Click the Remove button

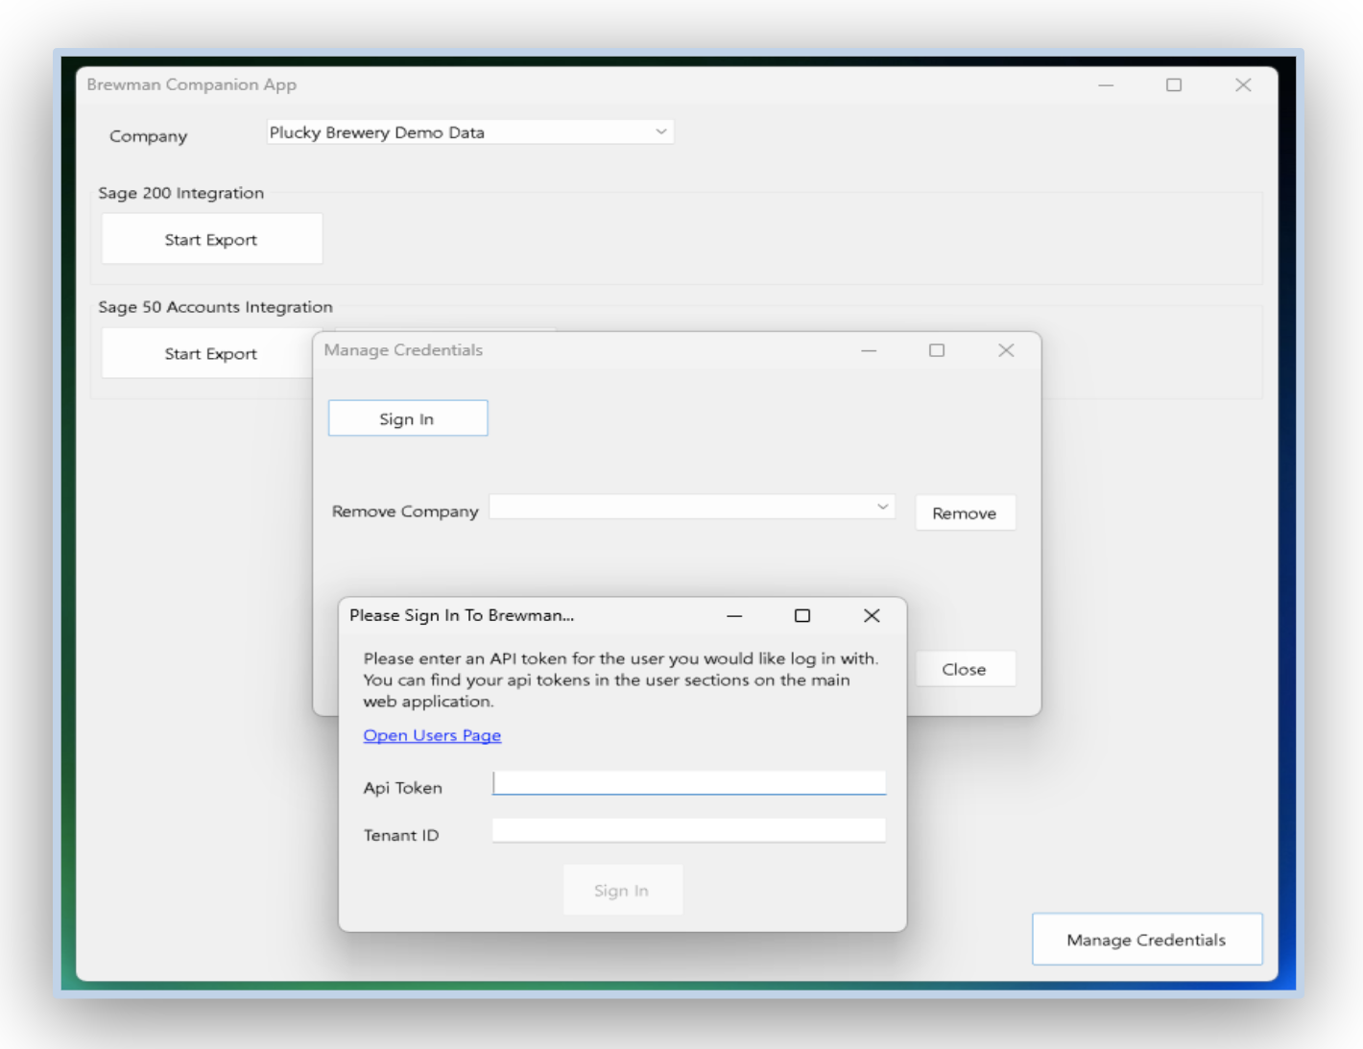(x=965, y=513)
